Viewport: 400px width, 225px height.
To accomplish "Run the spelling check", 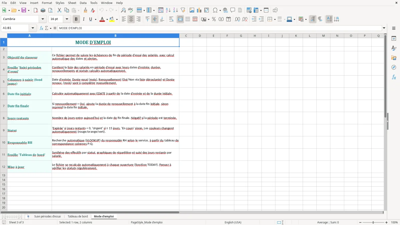I will 131,10.
